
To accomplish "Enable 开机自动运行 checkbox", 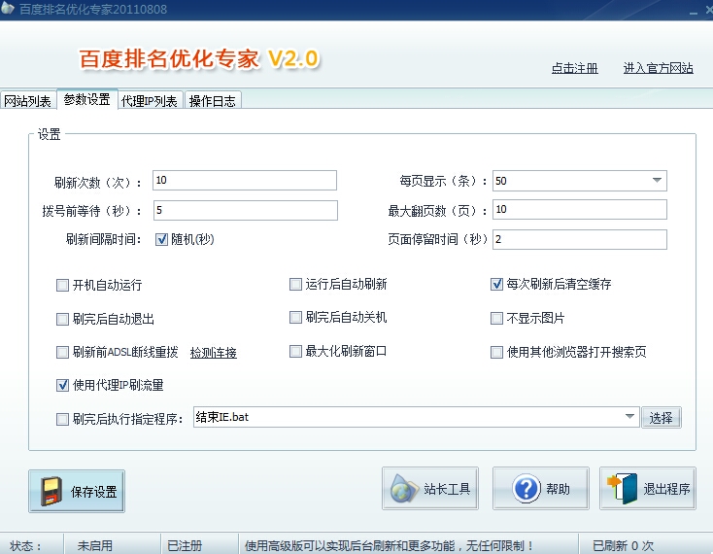I will click(62, 285).
